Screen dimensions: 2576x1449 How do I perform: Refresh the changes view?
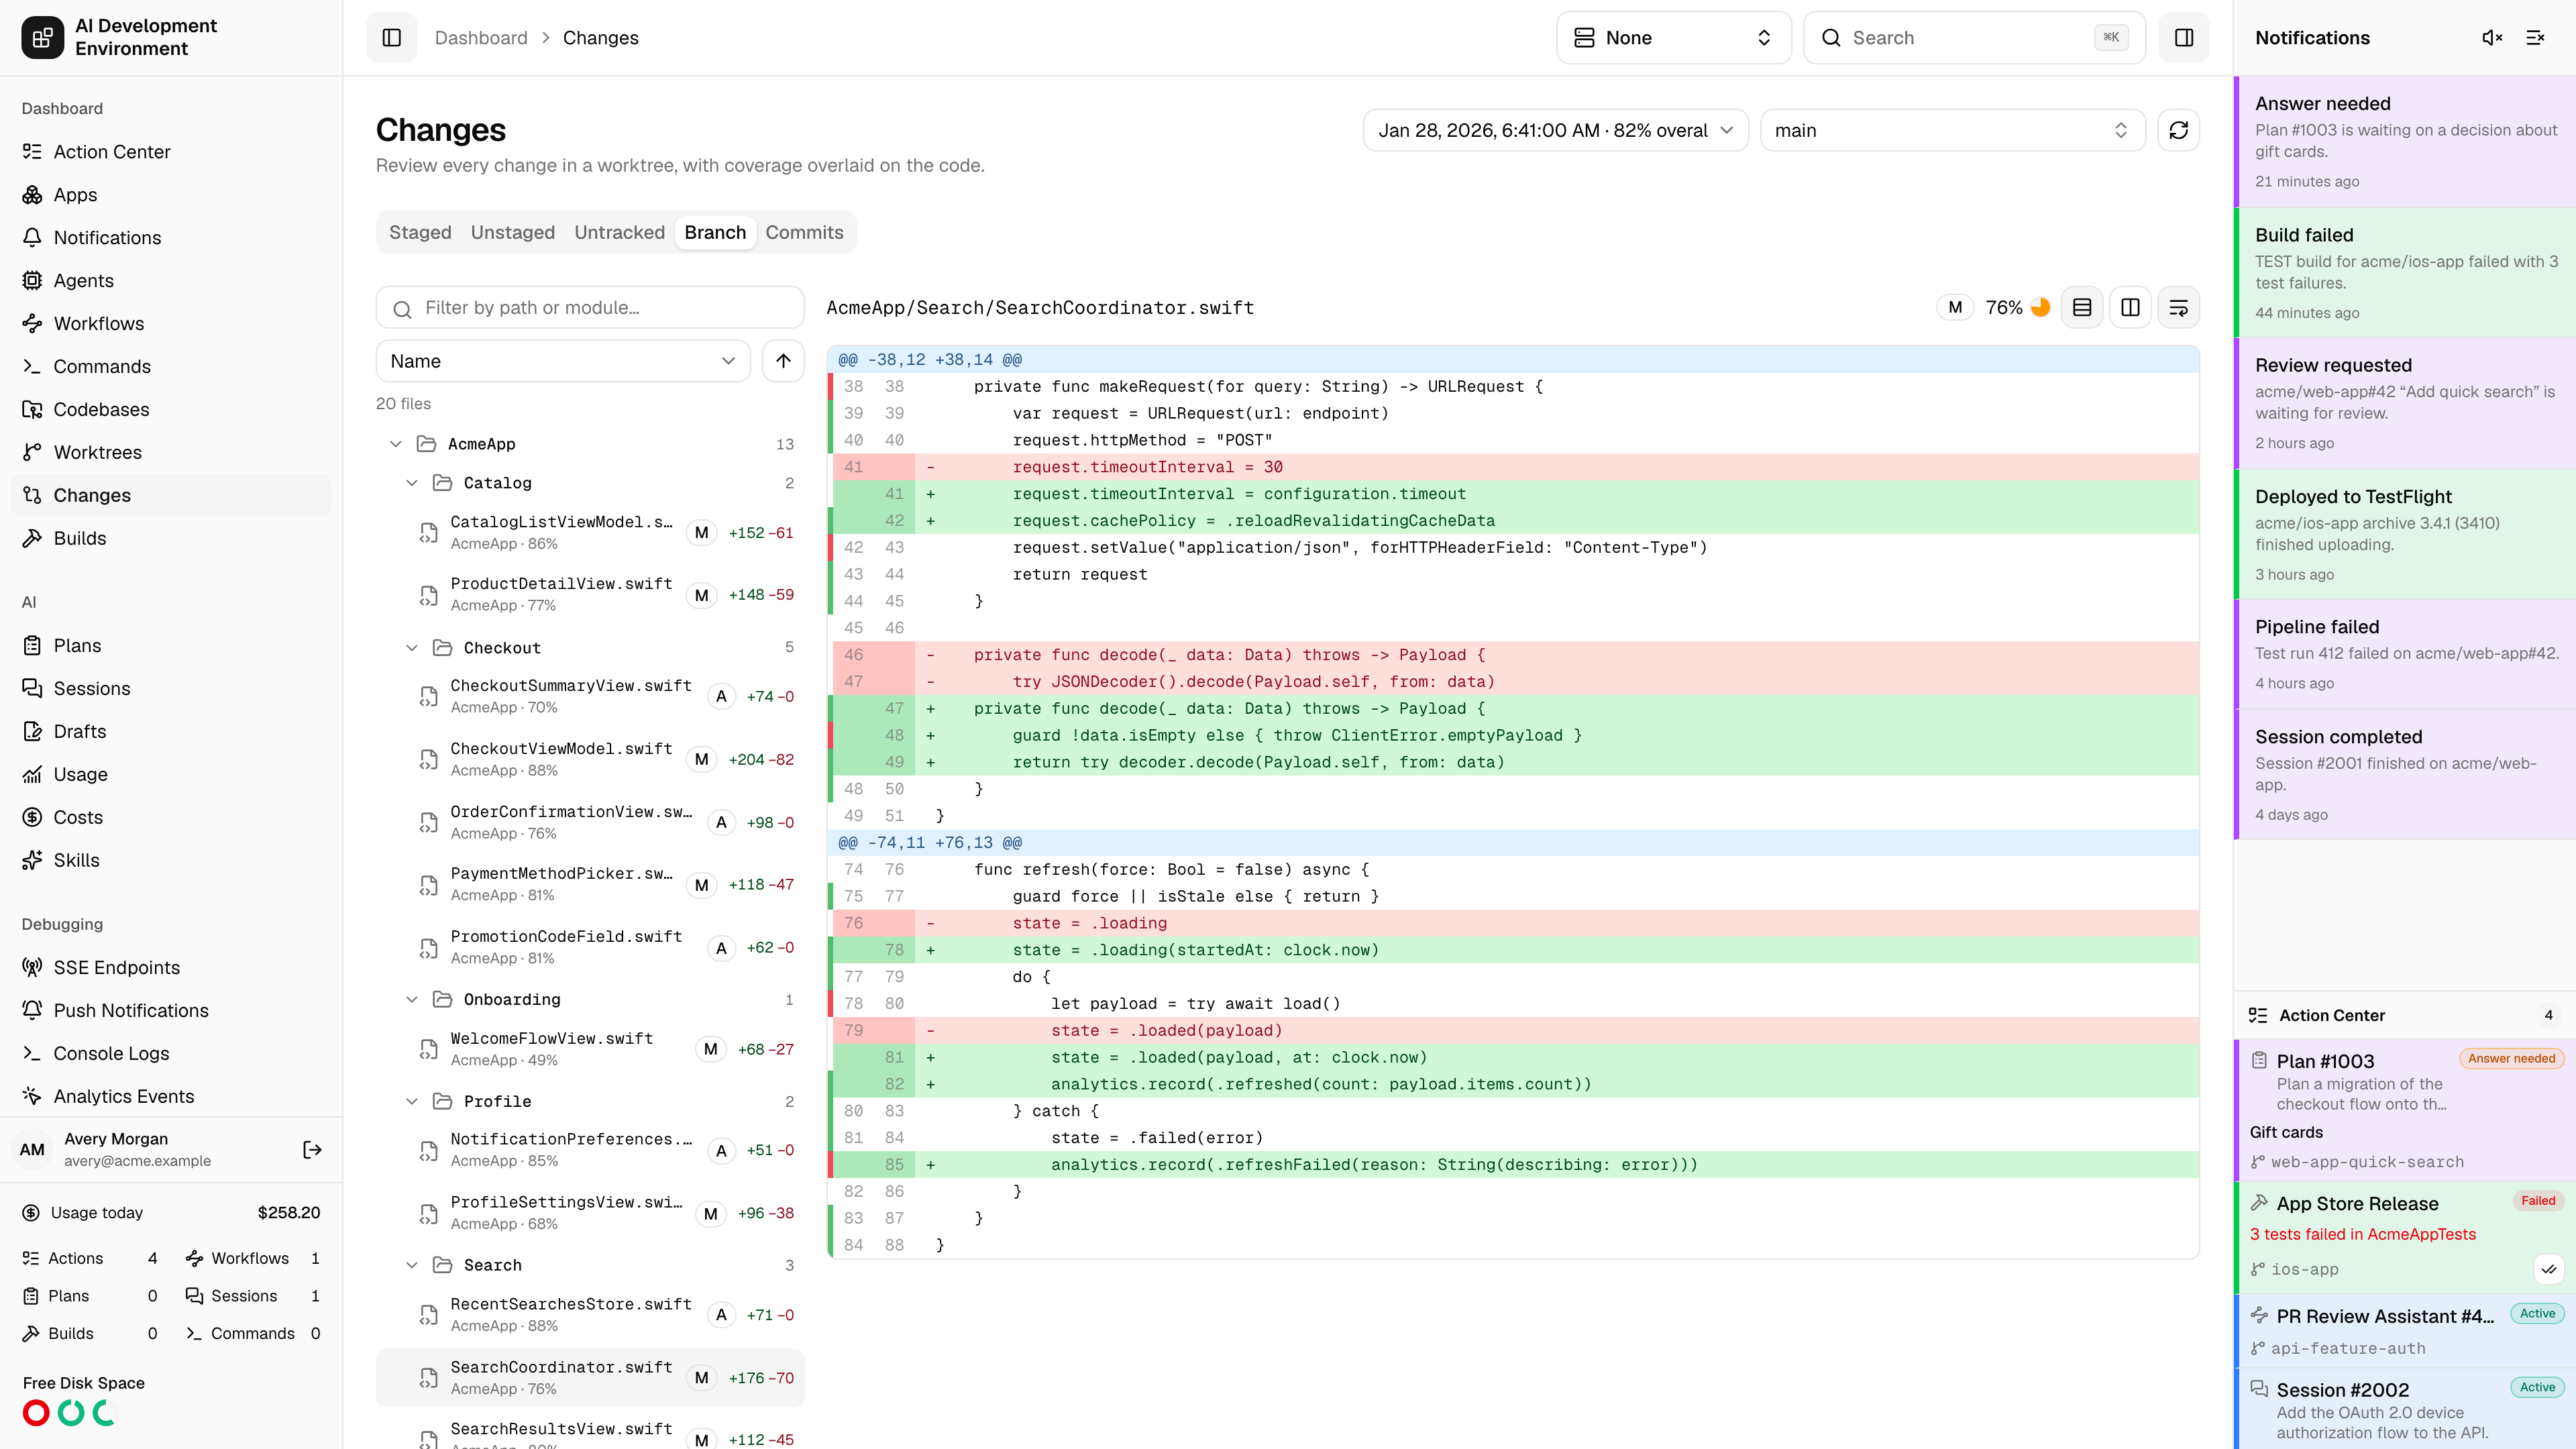2179,130
